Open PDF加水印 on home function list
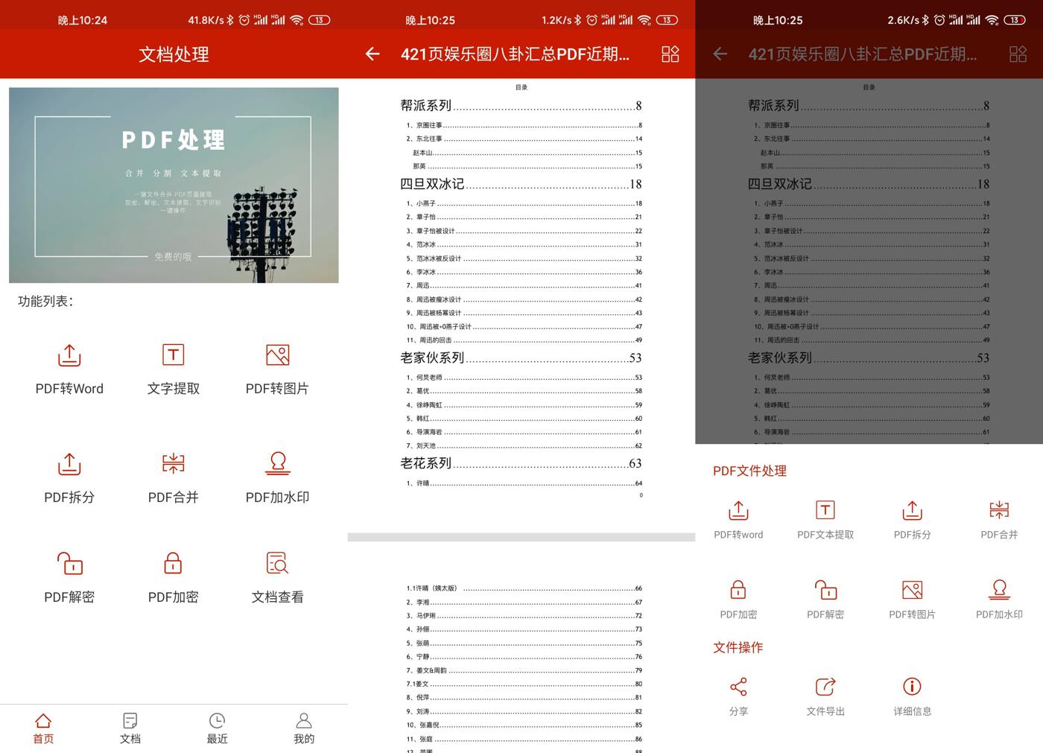The width and height of the screenshot is (1043, 753). click(277, 477)
